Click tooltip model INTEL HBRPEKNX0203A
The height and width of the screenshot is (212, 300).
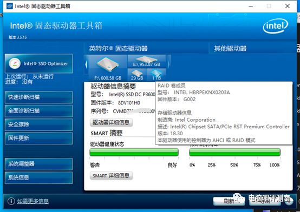(x=201, y=92)
